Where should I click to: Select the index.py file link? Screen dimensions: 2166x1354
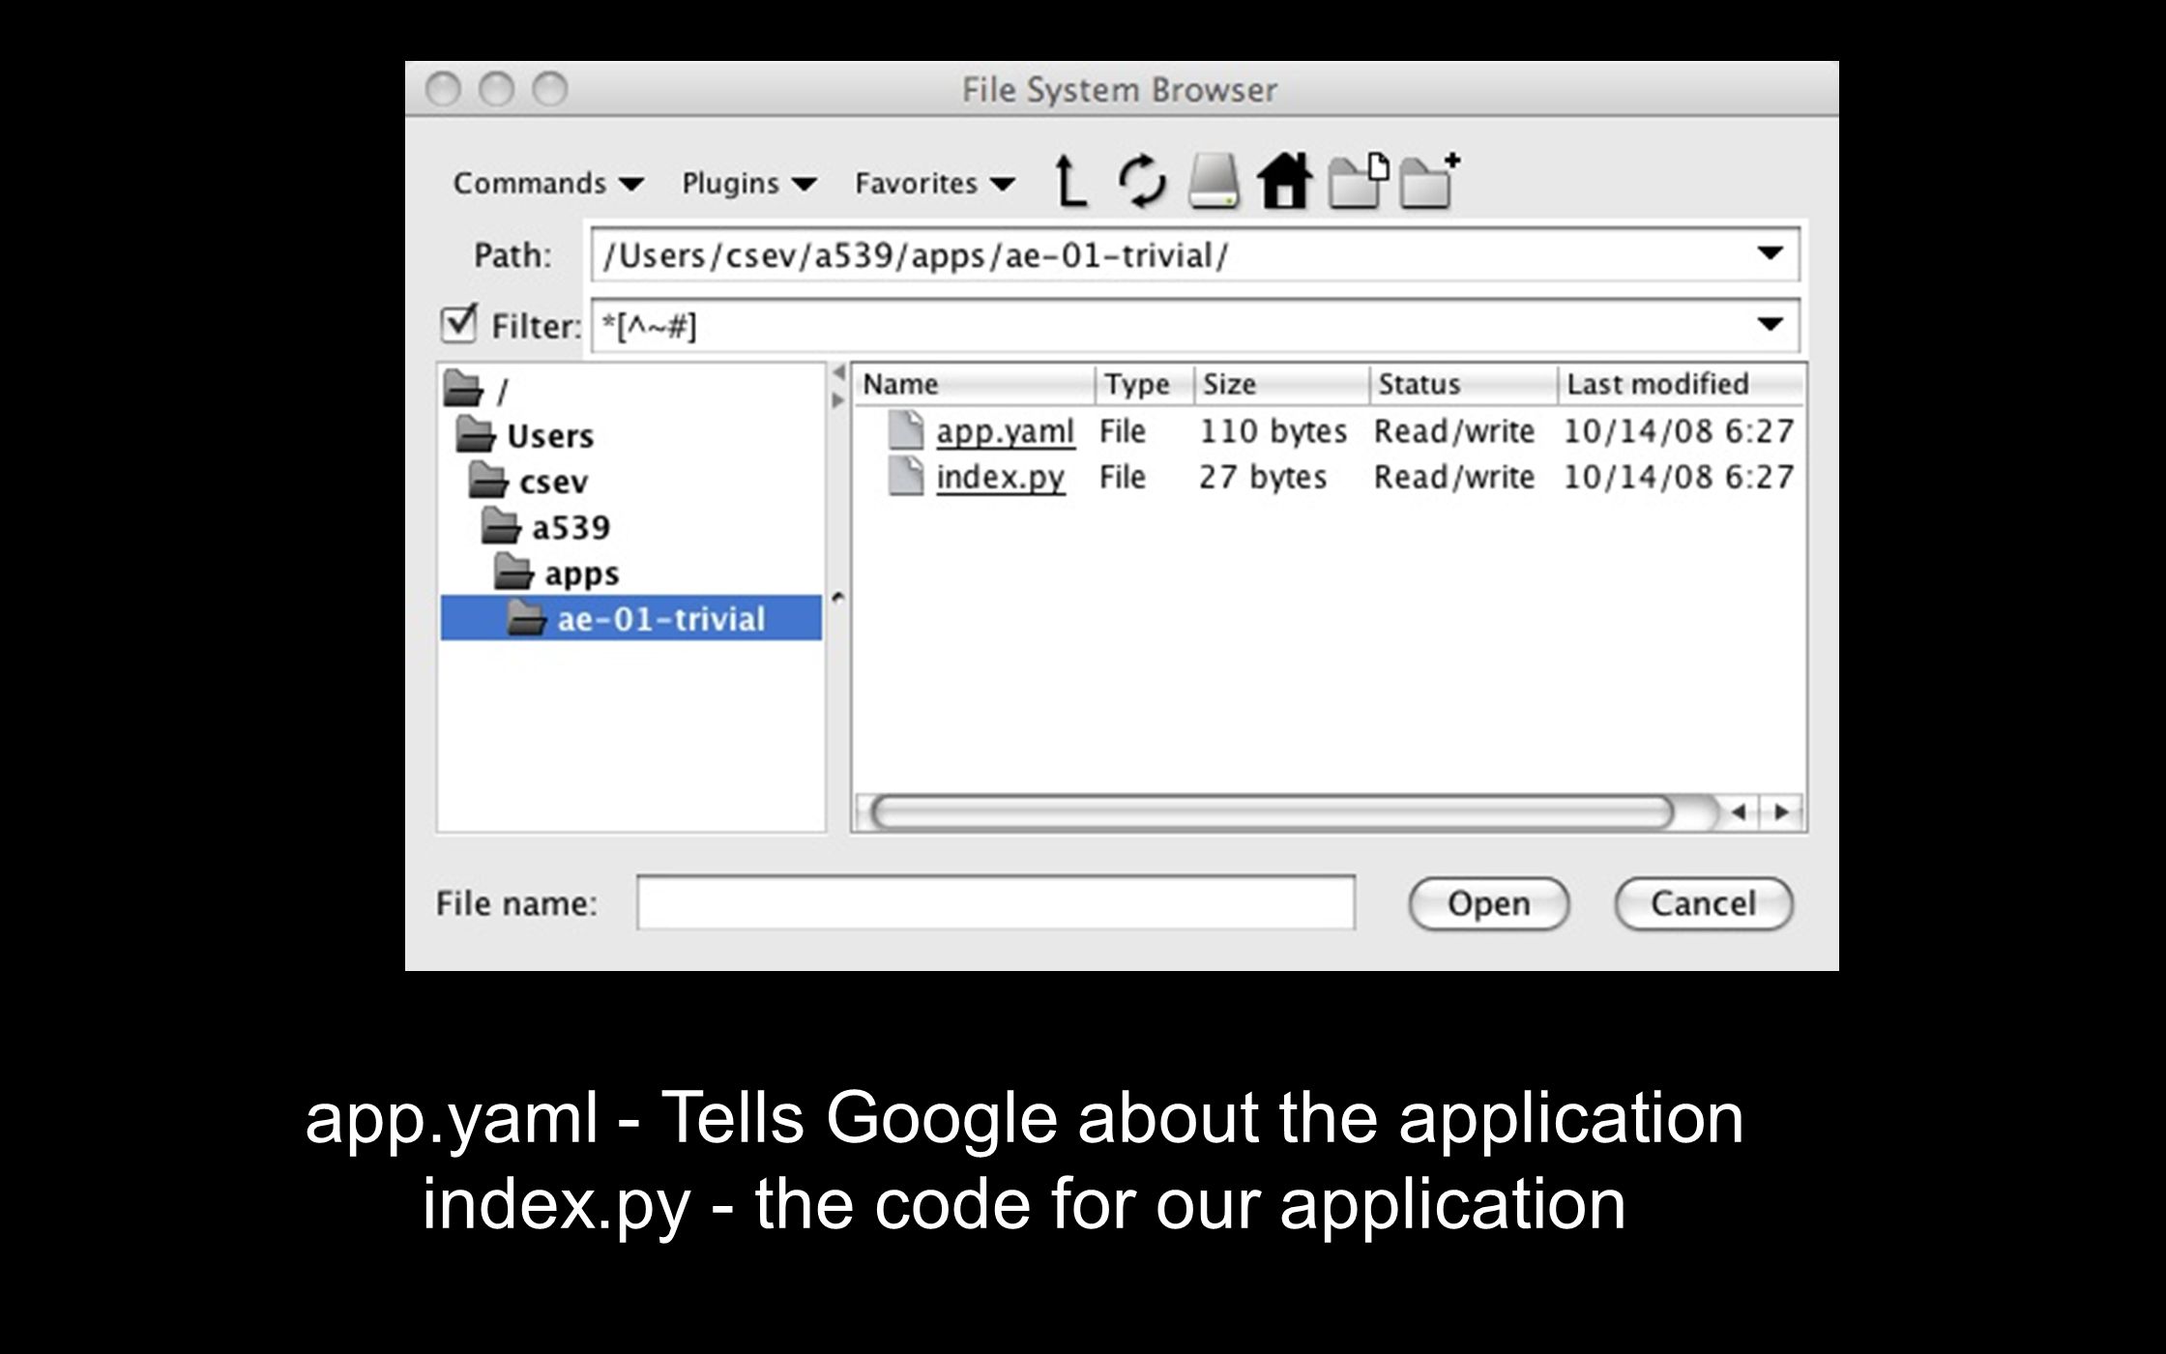(1000, 478)
